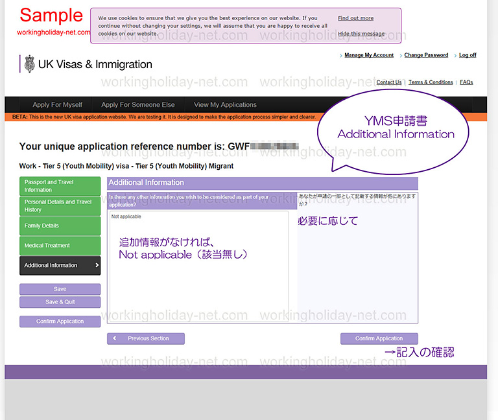Click Find out more about cookies
498x420 pixels.
pyautogui.click(x=355, y=18)
